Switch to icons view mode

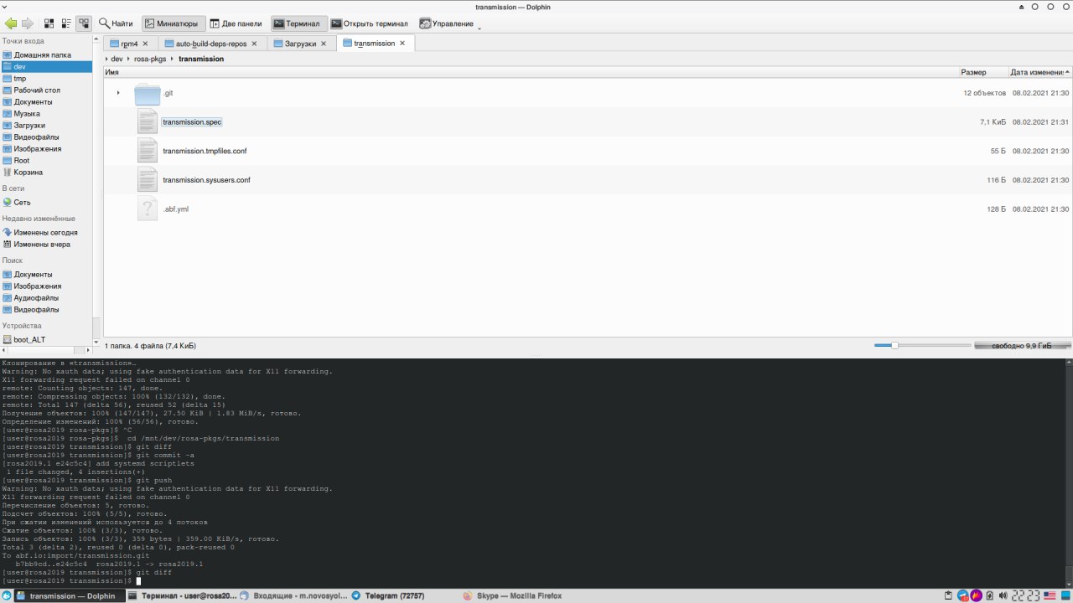[49, 23]
